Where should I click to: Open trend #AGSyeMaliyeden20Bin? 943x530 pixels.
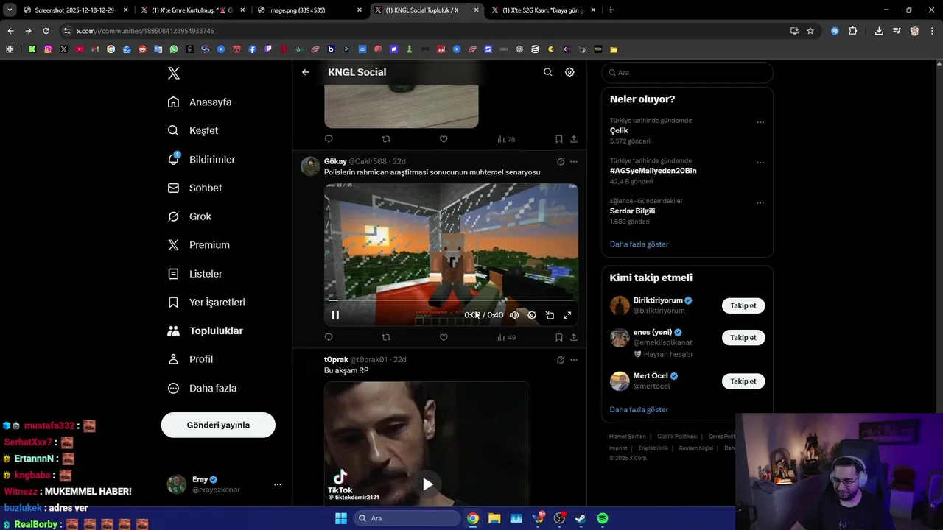[653, 171]
